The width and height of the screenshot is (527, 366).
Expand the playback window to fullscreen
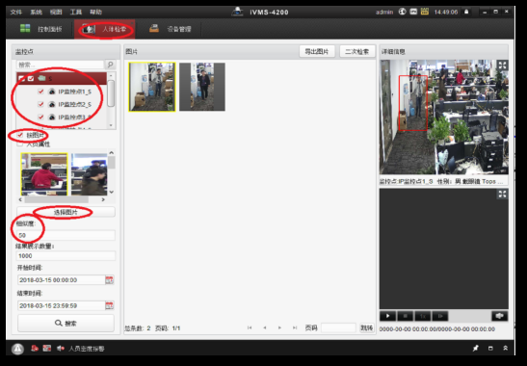click(x=502, y=194)
